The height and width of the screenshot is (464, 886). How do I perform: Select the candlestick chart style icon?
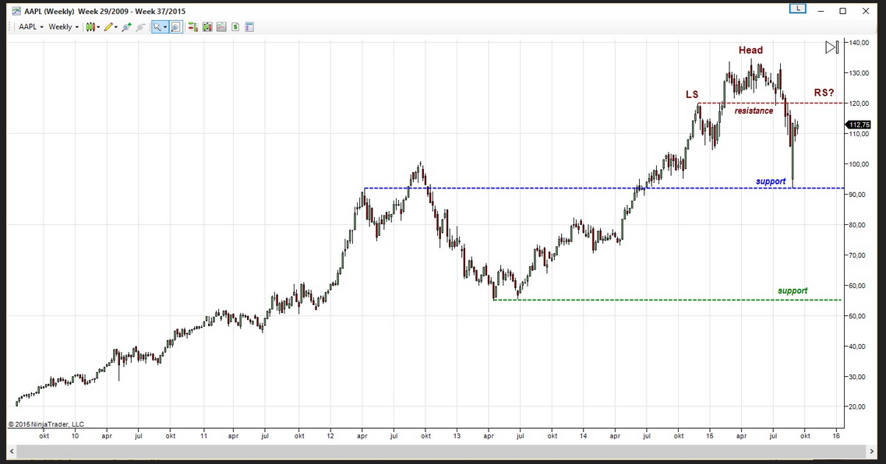91,26
